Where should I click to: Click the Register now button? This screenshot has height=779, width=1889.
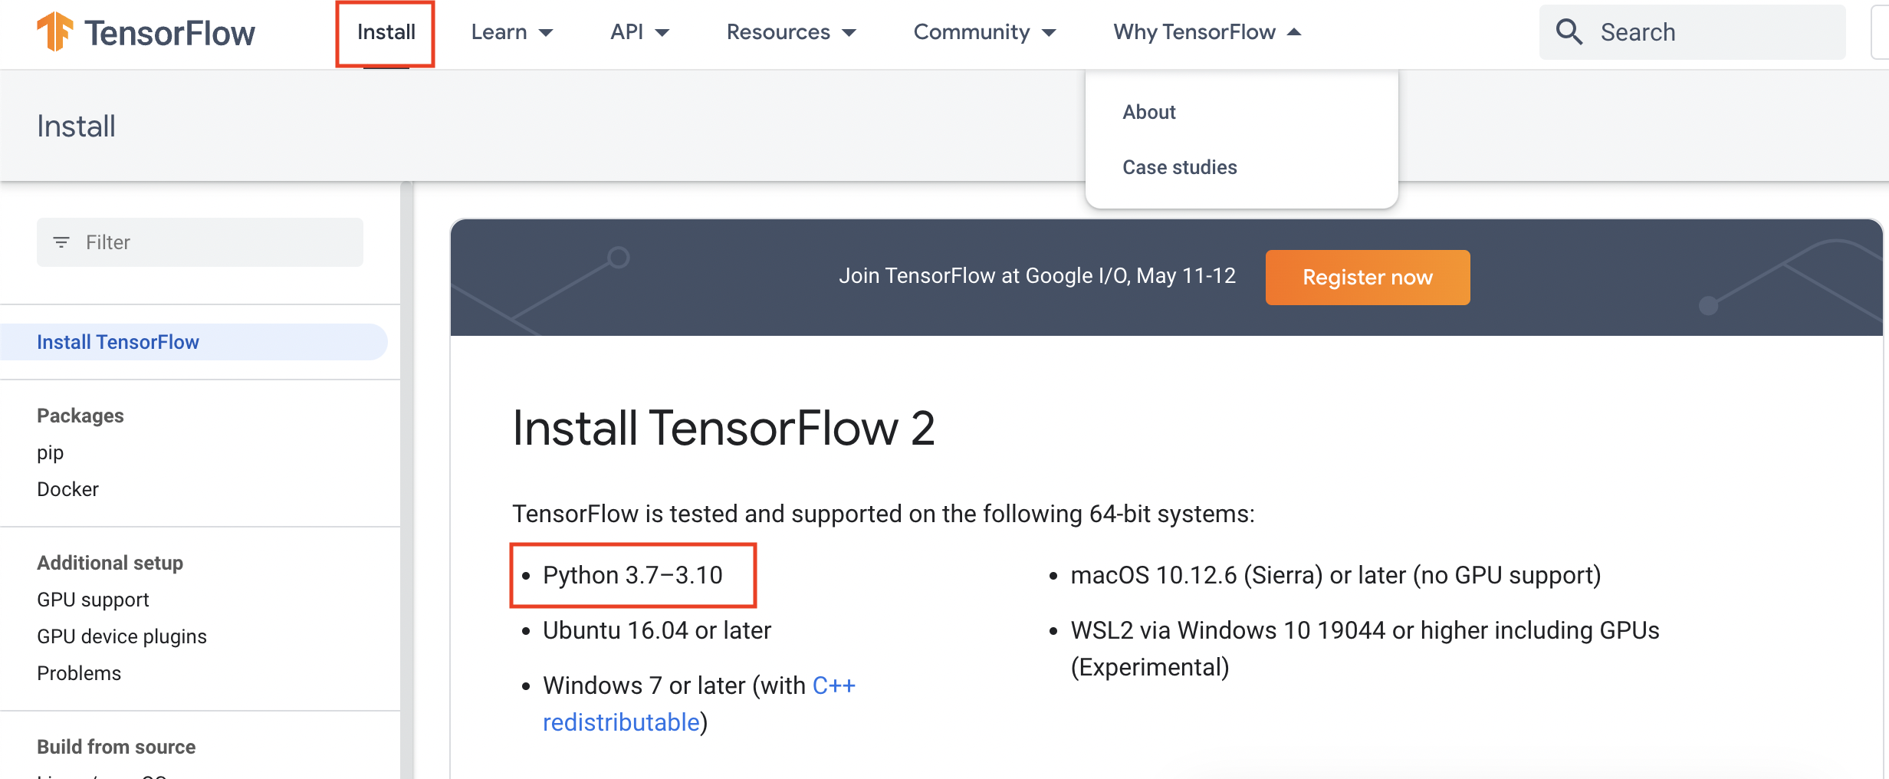[x=1368, y=277]
